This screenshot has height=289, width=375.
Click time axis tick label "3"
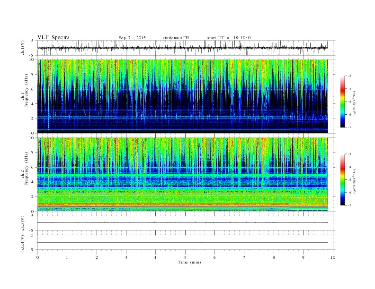point(126,257)
